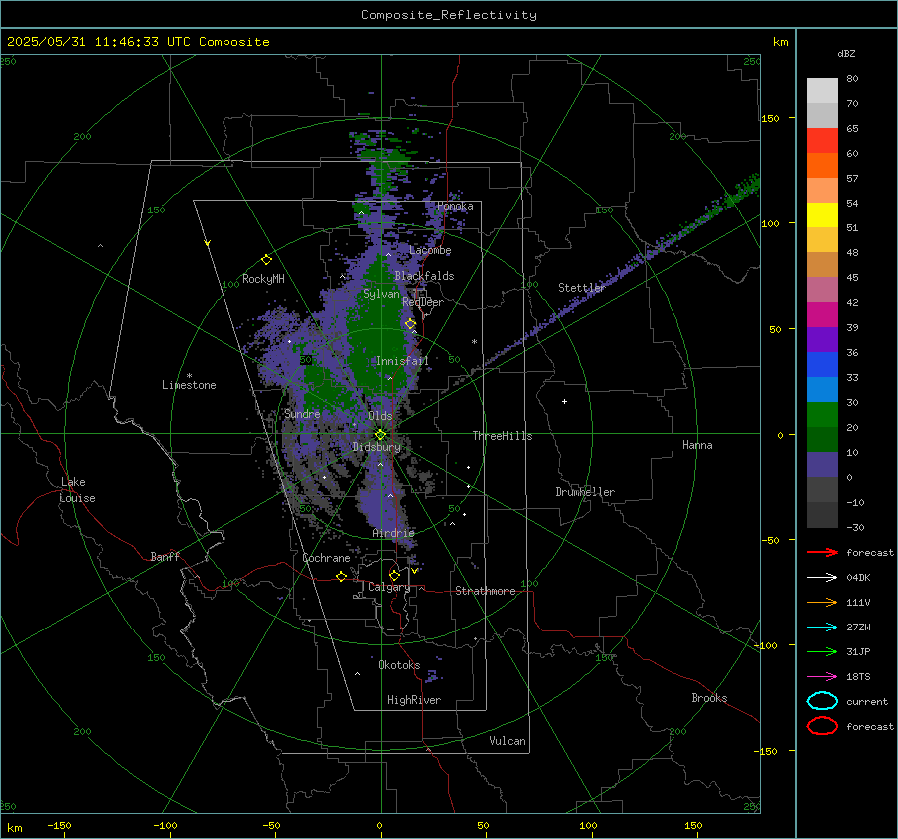Pick the light blue 30-33 dBZ swatch
Screen dimensions: 898x839
[x=822, y=389]
